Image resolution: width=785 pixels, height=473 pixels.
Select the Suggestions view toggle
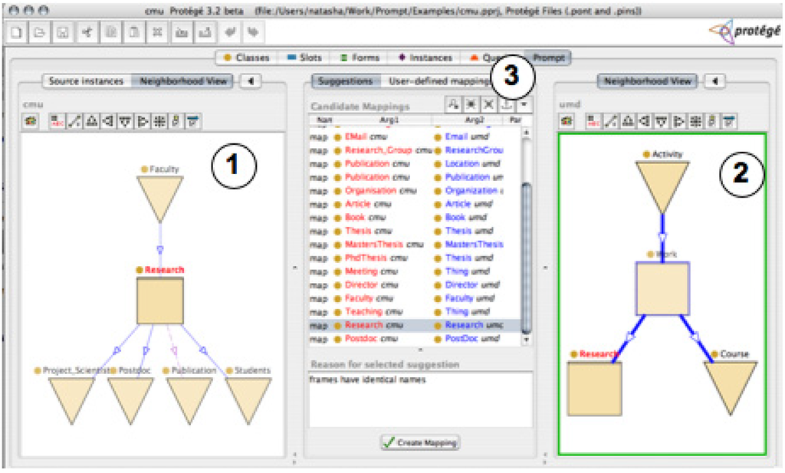coord(345,81)
